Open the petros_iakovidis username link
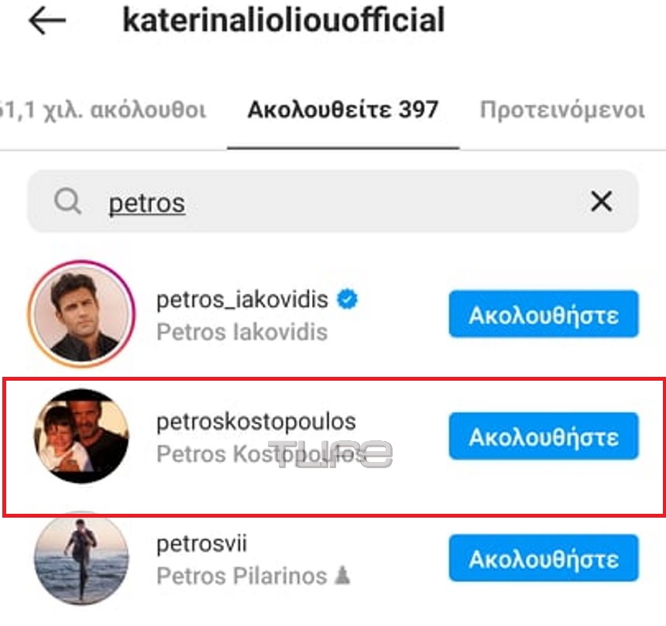Image resolution: width=666 pixels, height=626 pixels. 242,299
